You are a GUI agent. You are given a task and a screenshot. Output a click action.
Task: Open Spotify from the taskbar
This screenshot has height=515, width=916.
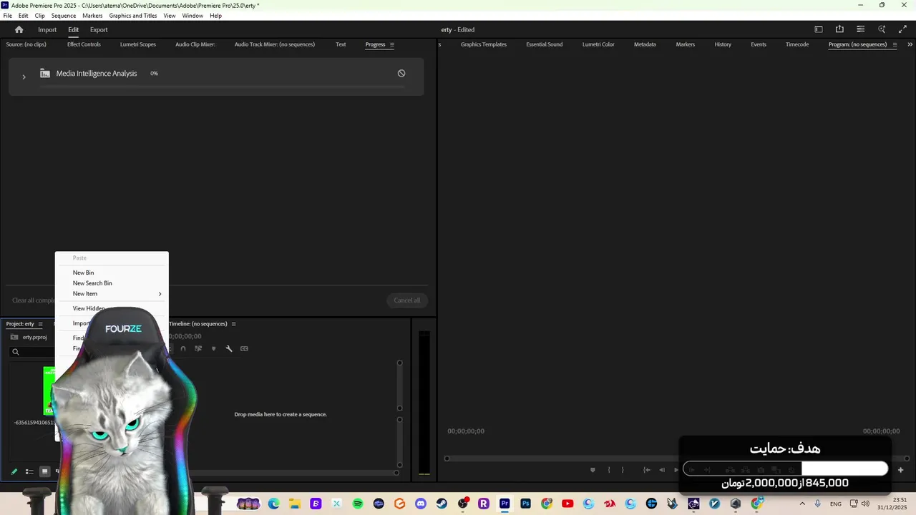pos(358,504)
